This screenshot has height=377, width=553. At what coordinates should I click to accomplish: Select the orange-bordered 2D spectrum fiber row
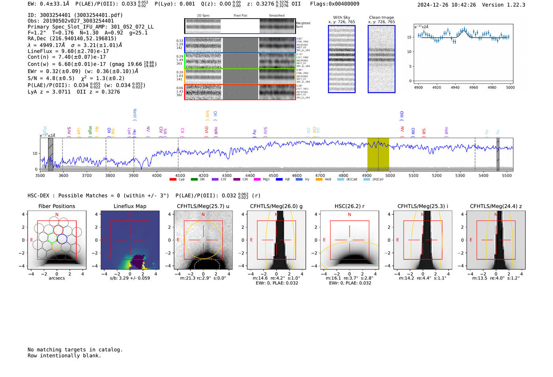coord(240,76)
